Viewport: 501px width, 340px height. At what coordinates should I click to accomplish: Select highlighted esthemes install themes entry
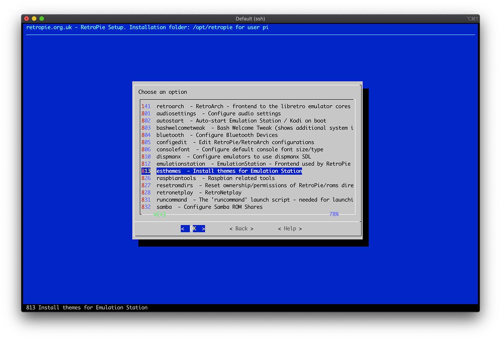229,171
